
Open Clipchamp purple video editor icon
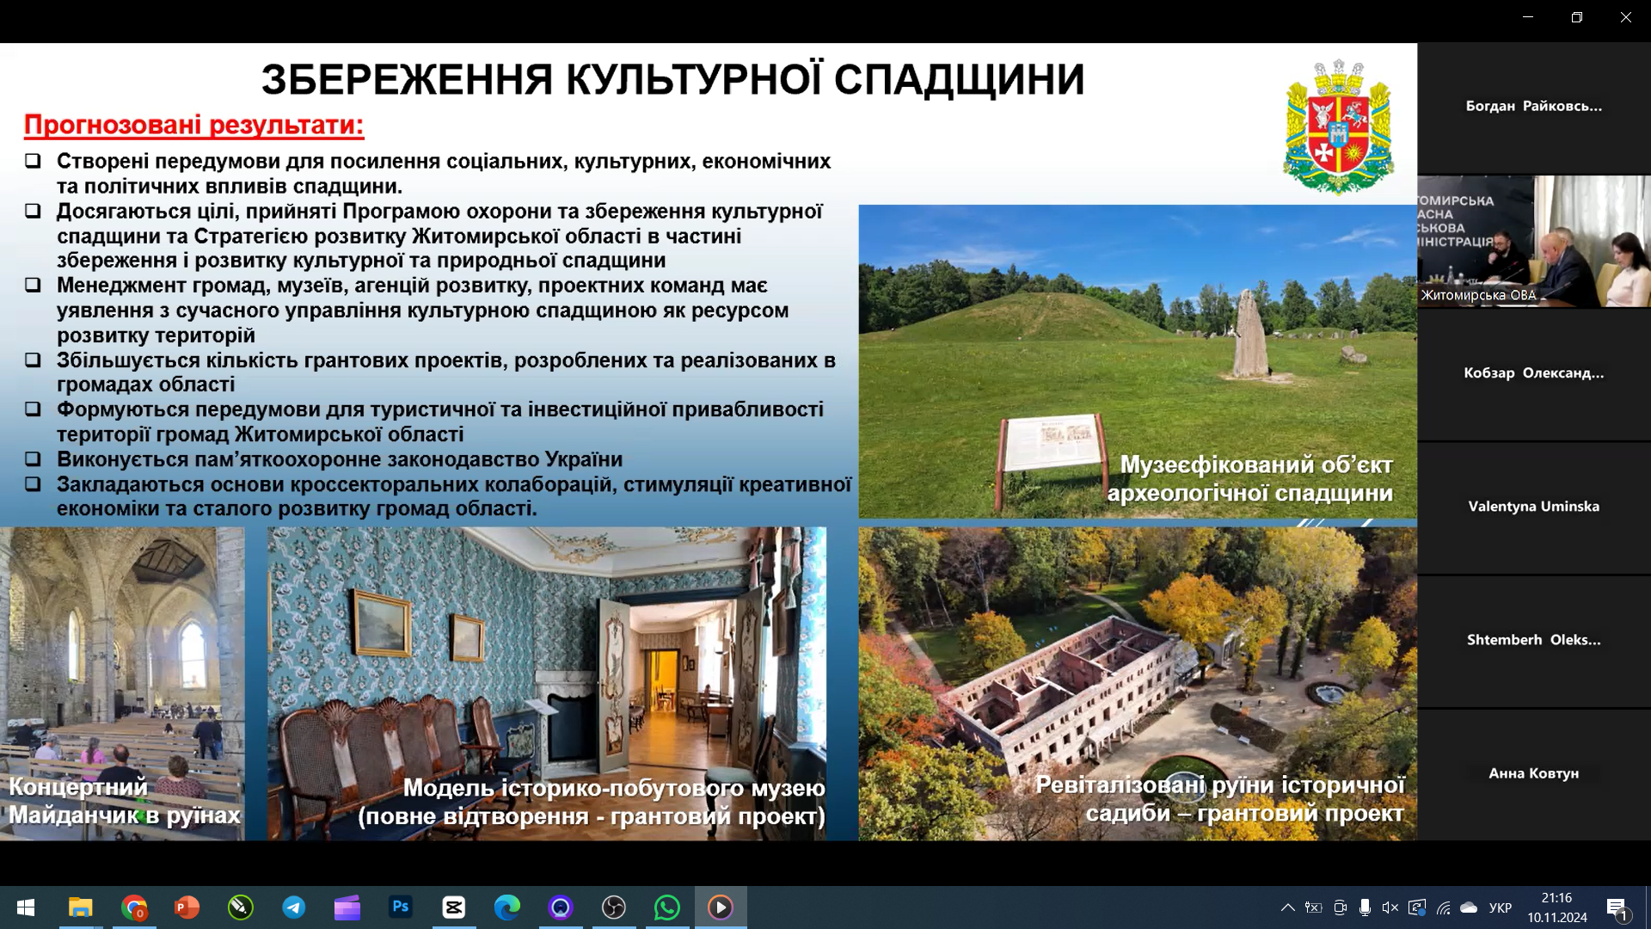tap(347, 907)
